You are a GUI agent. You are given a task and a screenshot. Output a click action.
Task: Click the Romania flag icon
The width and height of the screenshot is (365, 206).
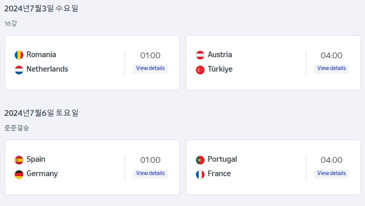(19, 55)
